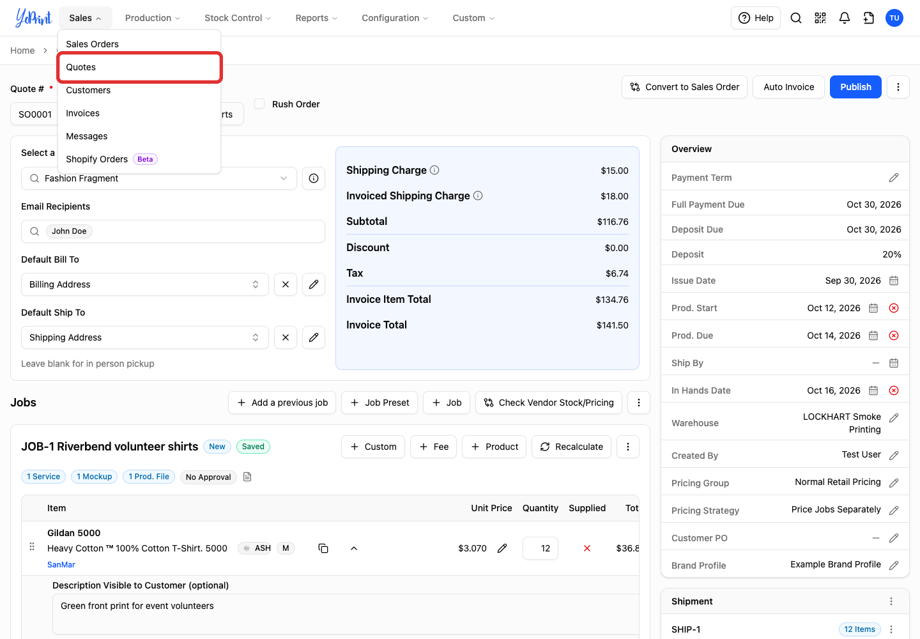The height and width of the screenshot is (639, 920).
Task: Collapse the Gildan 5000 item details
Action: (354, 548)
